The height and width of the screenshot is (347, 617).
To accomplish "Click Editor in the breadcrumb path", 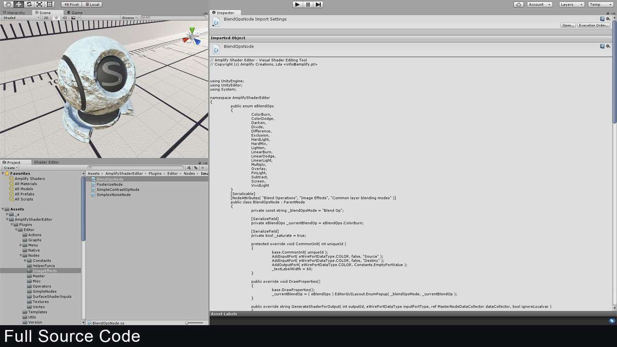I will pos(172,174).
